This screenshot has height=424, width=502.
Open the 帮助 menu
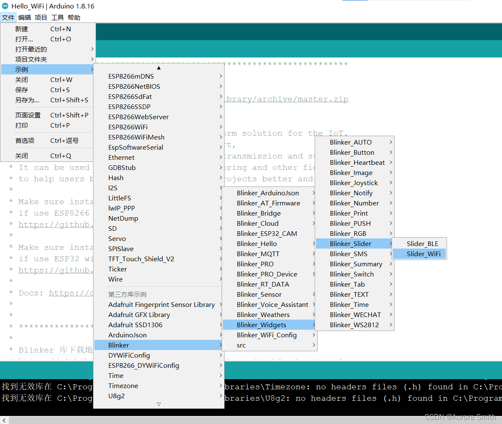tap(74, 18)
